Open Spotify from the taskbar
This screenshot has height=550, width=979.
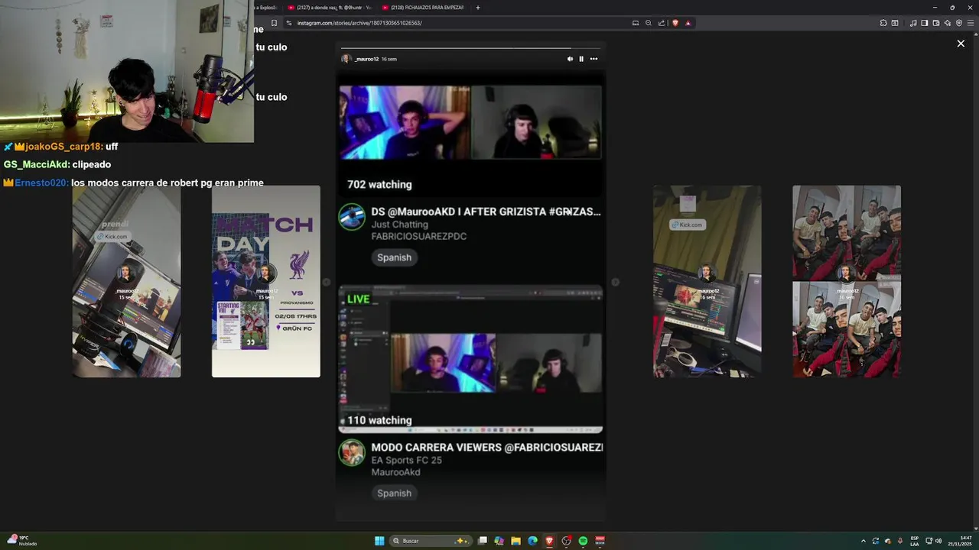[583, 541]
